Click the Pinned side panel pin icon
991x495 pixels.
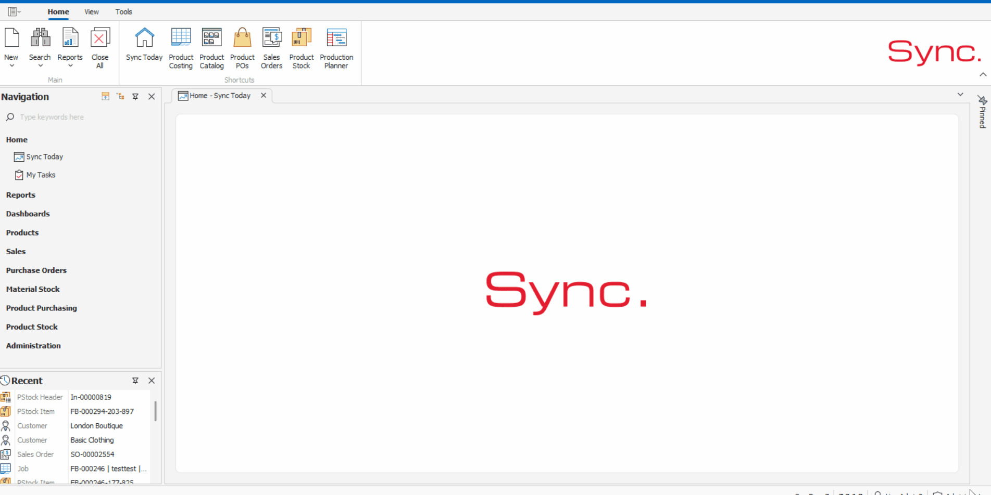point(982,100)
